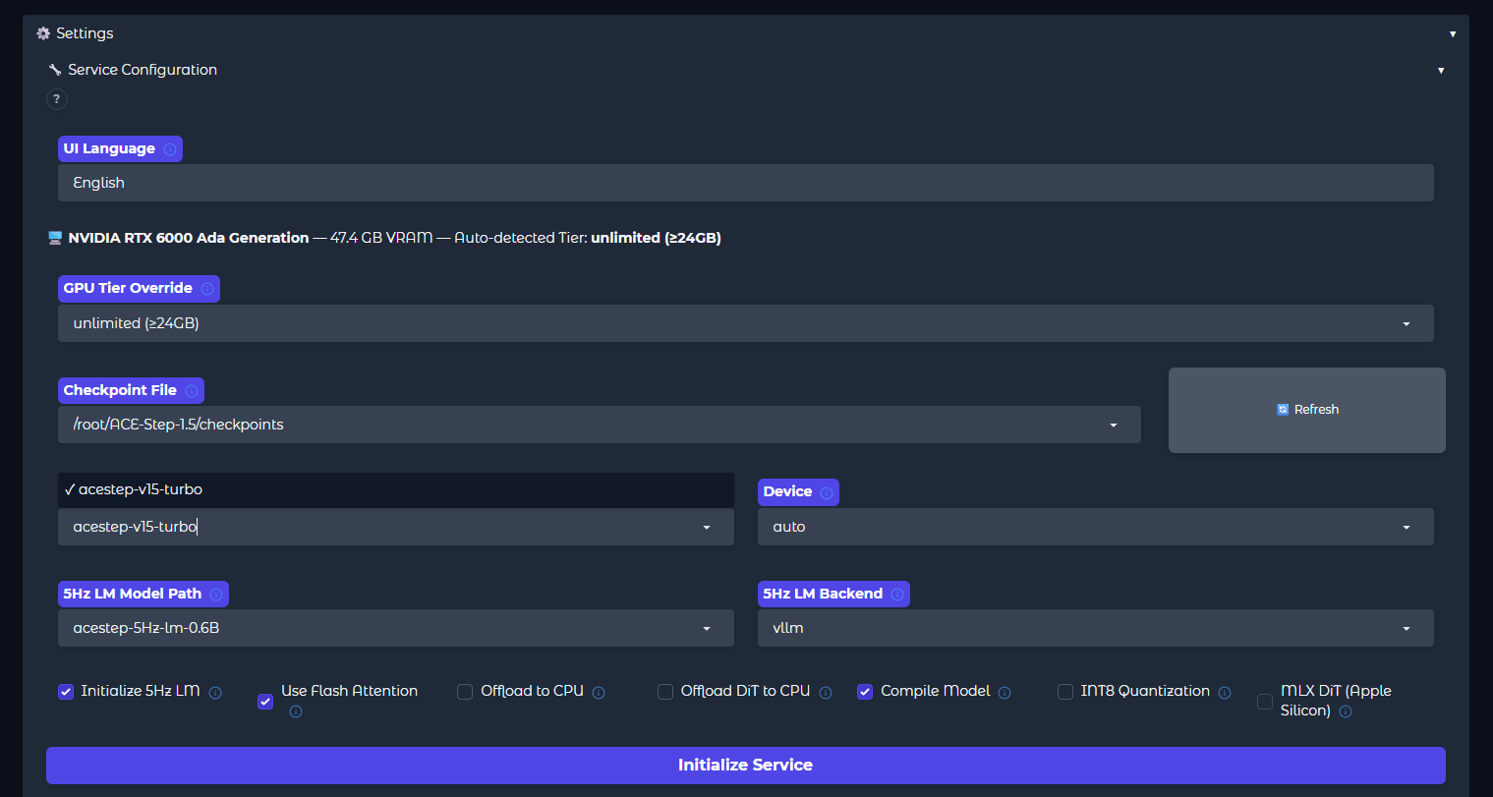Open the UI Language dropdown showing English
The width and height of the screenshot is (1493, 797).
point(746,183)
